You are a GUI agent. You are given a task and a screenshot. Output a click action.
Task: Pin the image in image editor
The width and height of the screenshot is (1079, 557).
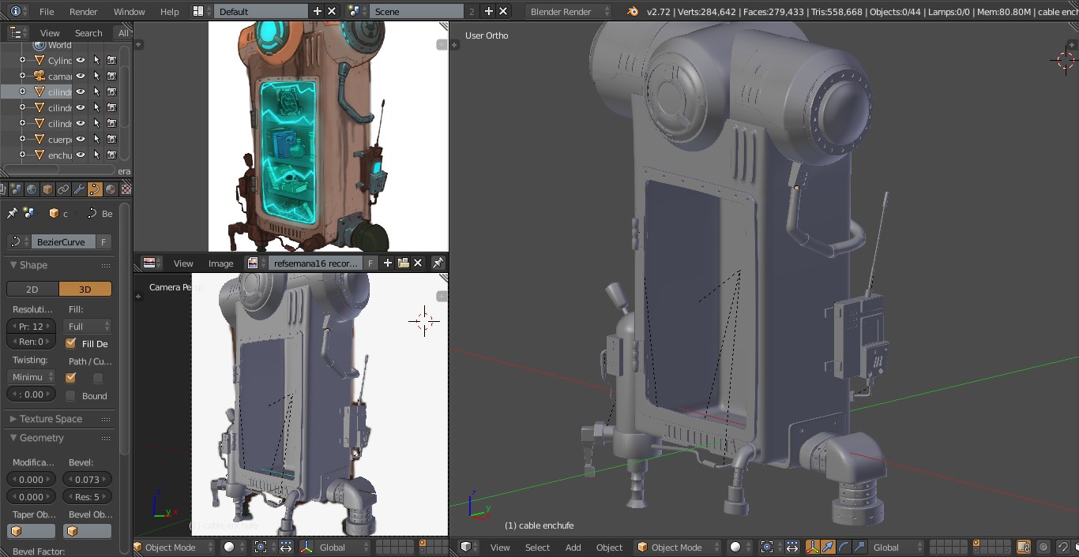coord(438,263)
